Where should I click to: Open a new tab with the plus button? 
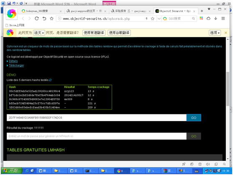coord(202,11)
